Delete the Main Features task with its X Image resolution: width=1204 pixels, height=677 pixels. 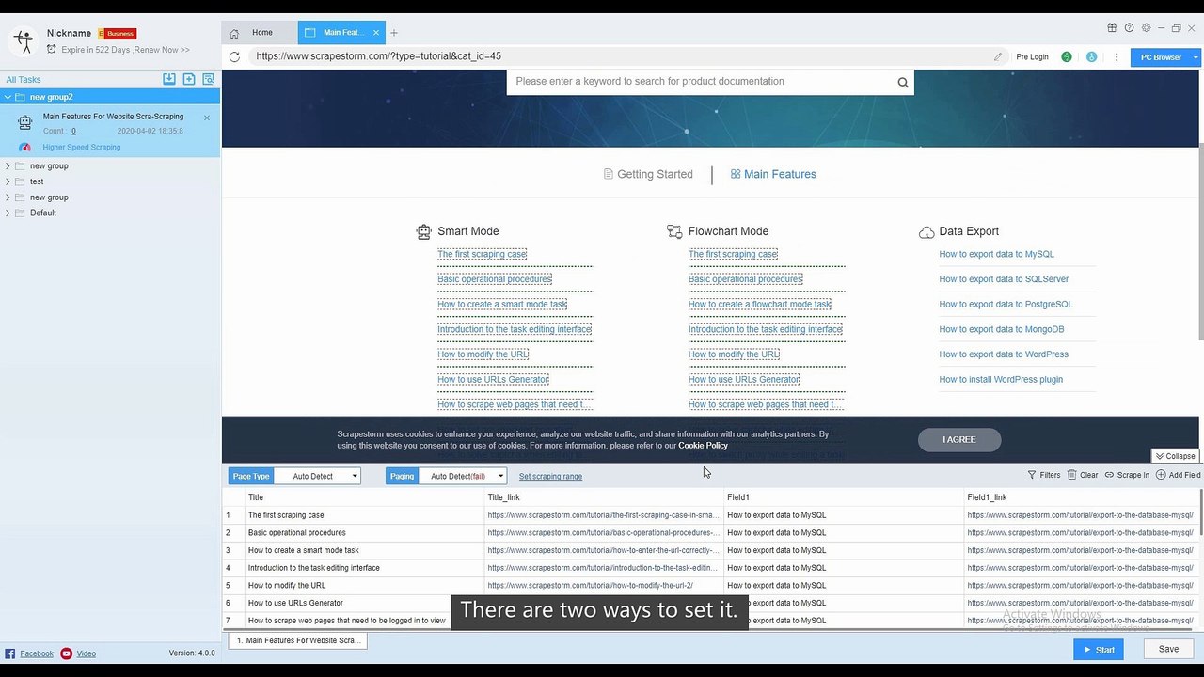click(x=207, y=118)
